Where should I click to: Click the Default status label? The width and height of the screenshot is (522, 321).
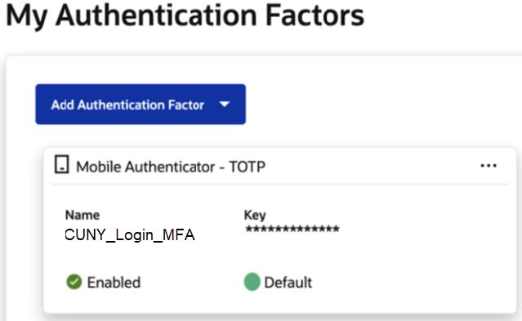288,283
